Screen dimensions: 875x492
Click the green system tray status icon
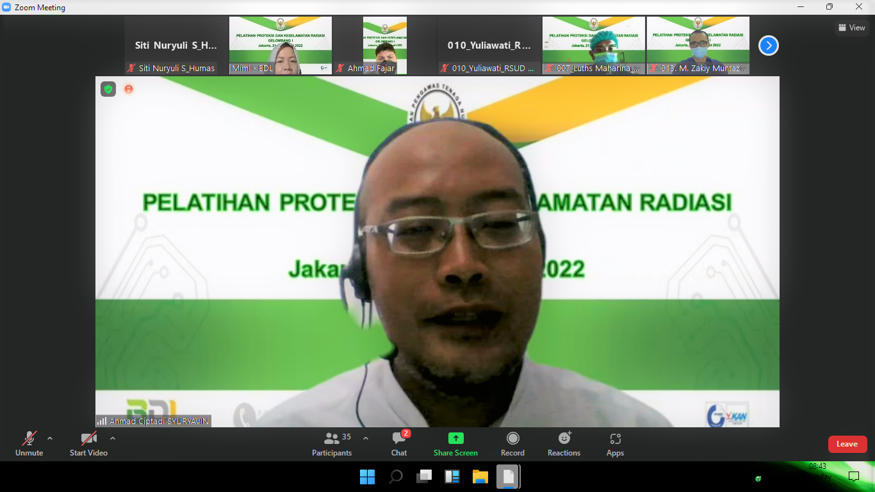pyautogui.click(x=758, y=479)
